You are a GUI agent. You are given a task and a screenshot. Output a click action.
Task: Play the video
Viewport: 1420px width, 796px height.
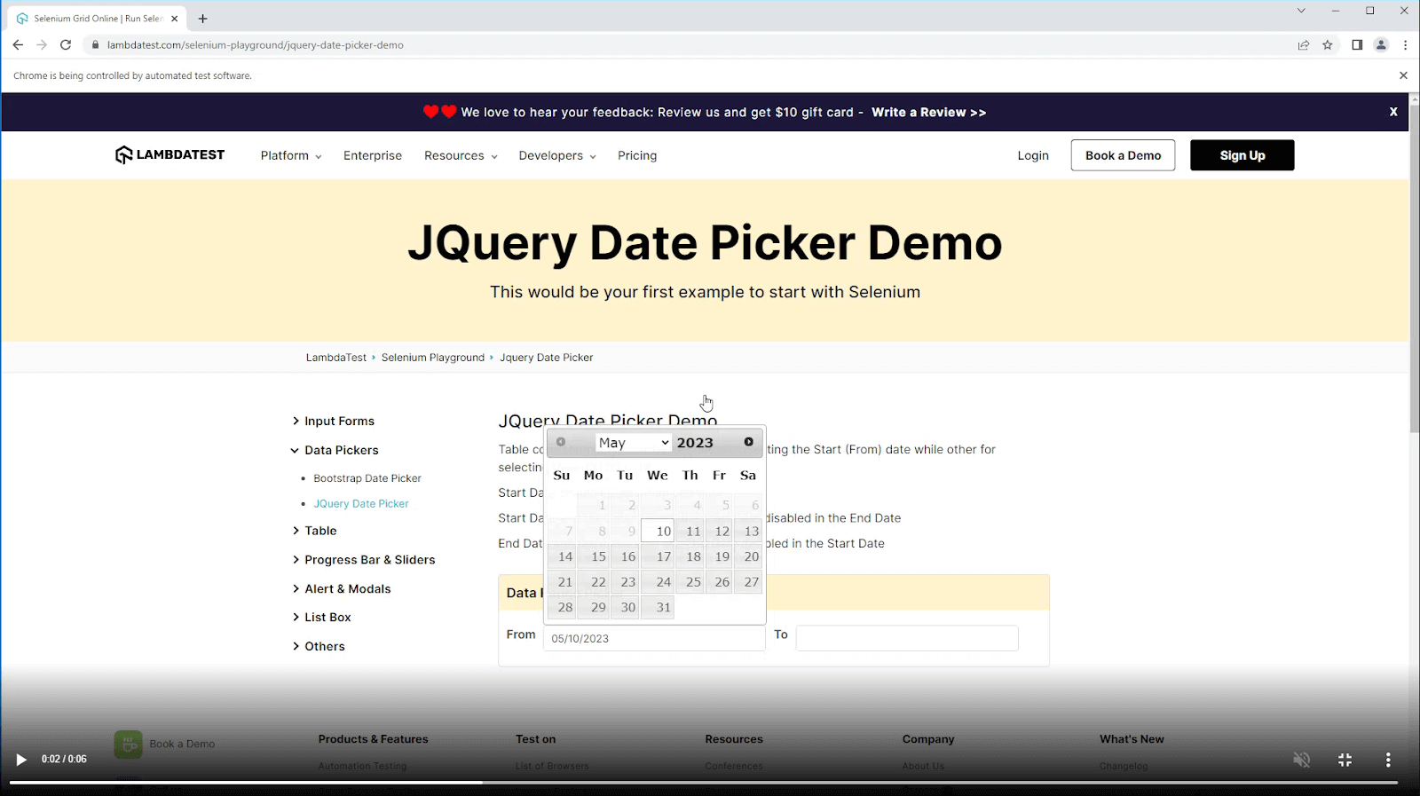coord(20,760)
